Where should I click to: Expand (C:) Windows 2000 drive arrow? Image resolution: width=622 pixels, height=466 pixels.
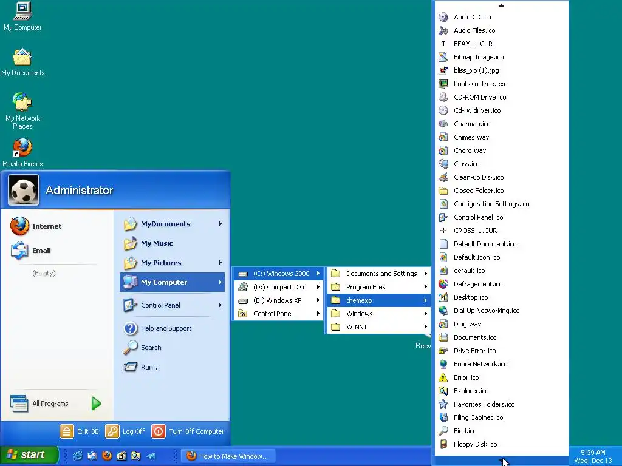point(318,274)
